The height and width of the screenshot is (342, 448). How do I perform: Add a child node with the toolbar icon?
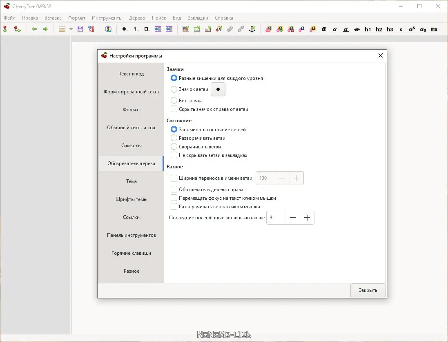pos(18,29)
